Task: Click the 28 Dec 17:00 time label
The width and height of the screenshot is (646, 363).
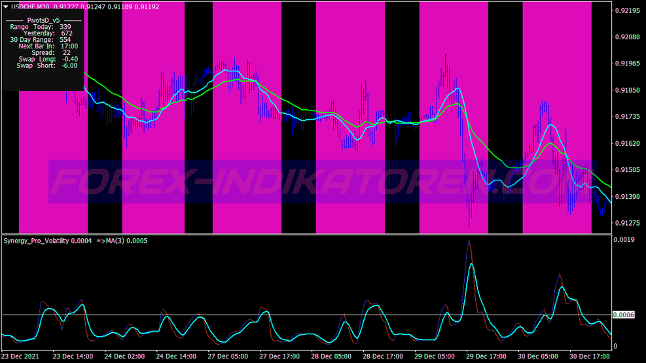Action: [383, 356]
